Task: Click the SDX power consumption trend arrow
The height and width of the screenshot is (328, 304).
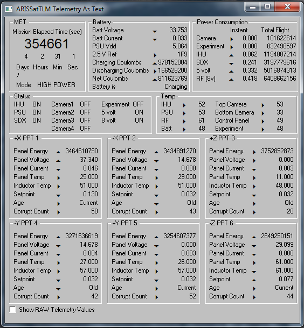Action: [231, 63]
